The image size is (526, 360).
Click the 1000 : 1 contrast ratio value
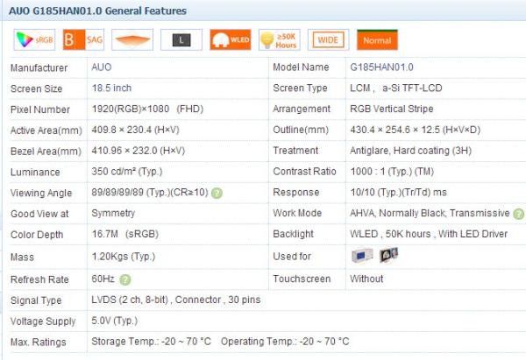point(392,172)
